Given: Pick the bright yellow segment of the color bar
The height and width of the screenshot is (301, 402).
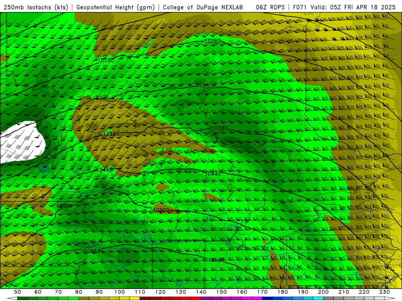Looking at the screenshot, I should point(135,298).
